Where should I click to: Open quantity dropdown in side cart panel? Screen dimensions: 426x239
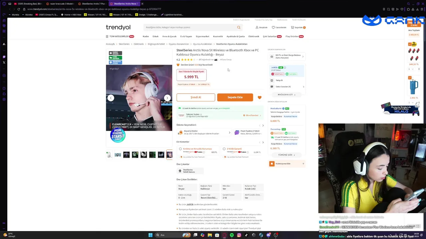411,69
